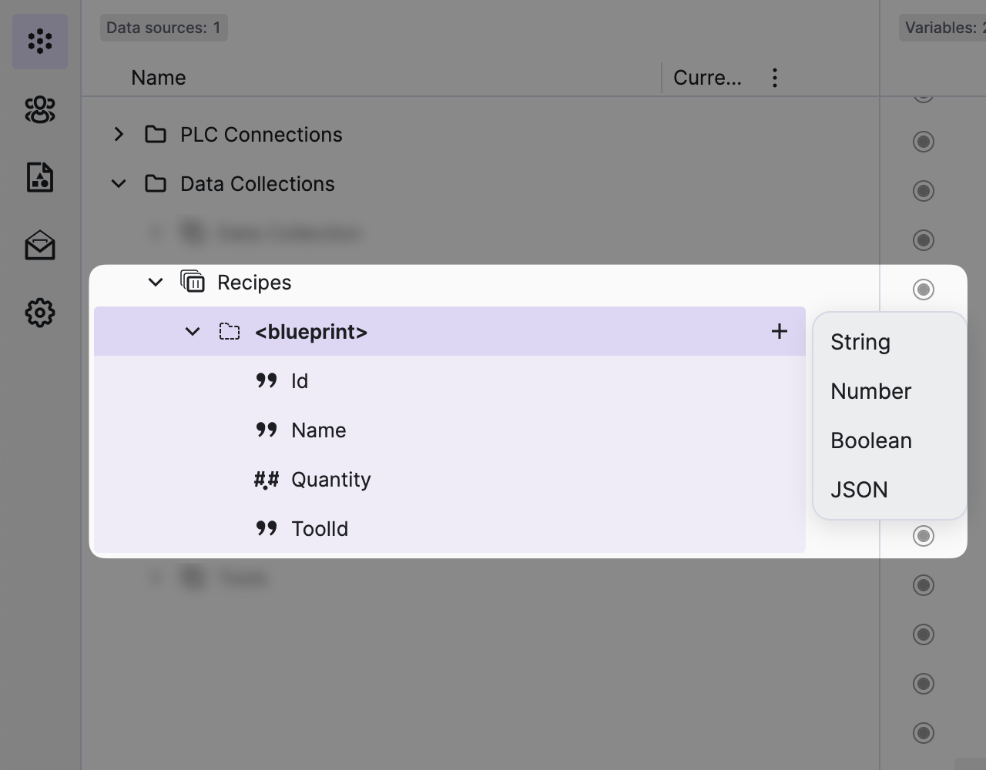Image resolution: width=986 pixels, height=770 pixels.
Task: Choose JSON from the type menu
Action: tap(859, 490)
